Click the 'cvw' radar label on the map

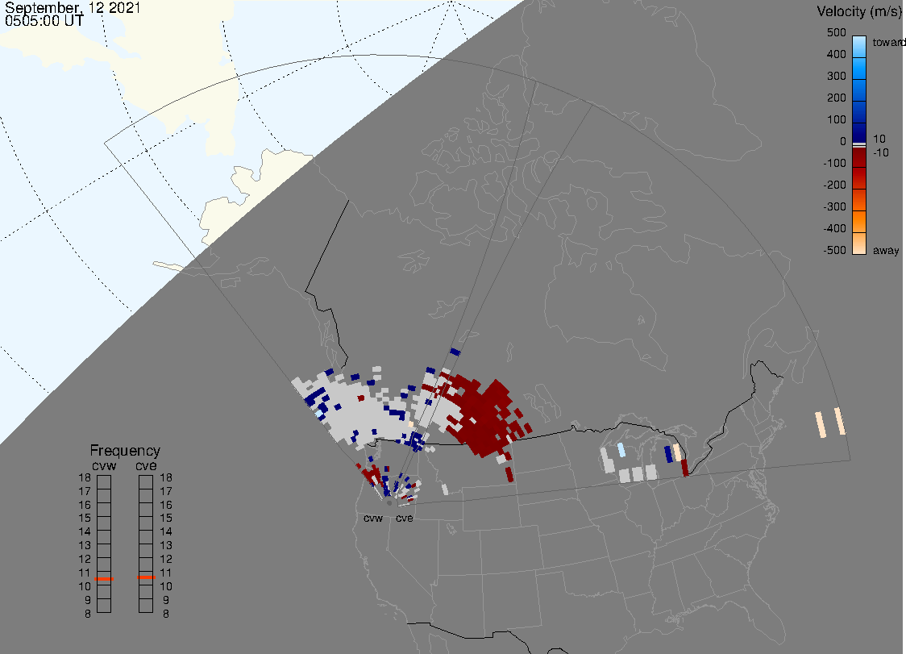[x=373, y=518]
